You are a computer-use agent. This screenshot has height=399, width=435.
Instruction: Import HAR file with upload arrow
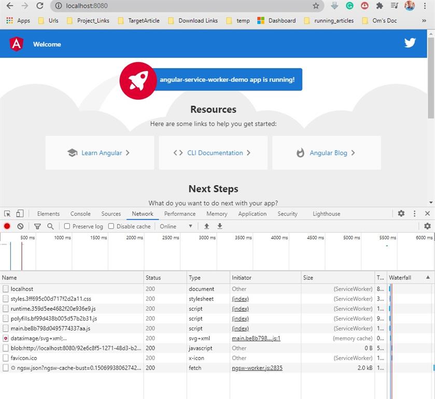coord(206,226)
